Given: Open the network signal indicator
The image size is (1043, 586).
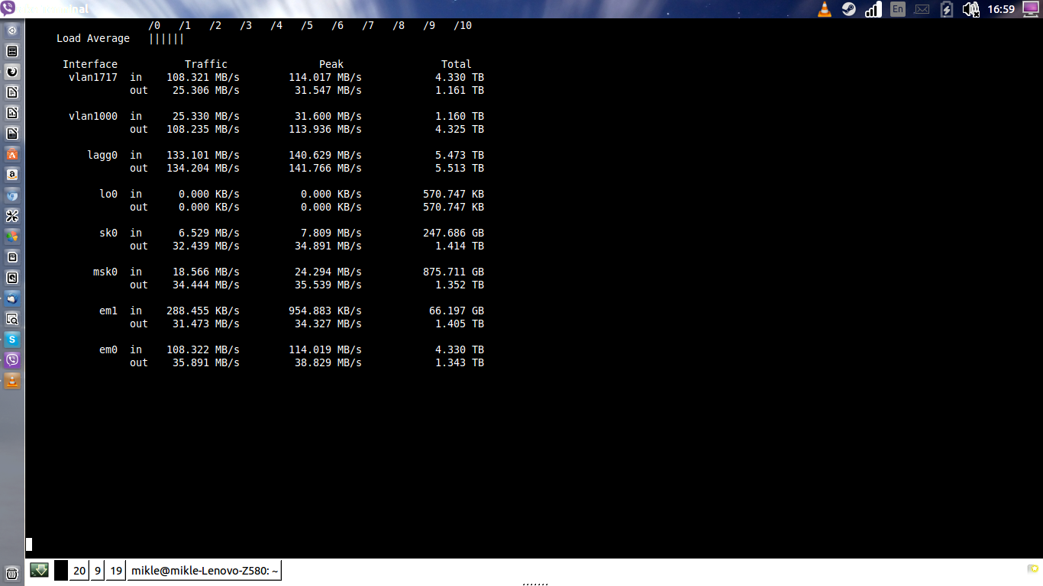Looking at the screenshot, I should [x=873, y=9].
